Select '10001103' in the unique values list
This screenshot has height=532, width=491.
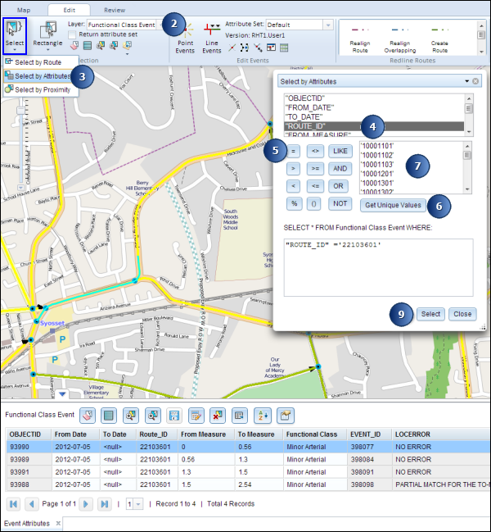377,165
